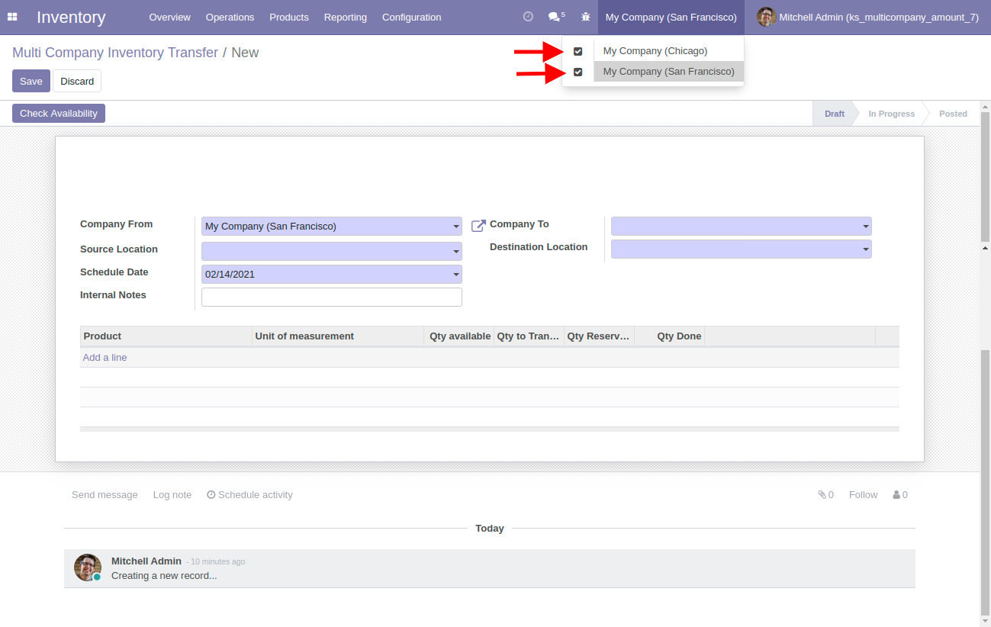Click the debug bug icon

point(585,17)
